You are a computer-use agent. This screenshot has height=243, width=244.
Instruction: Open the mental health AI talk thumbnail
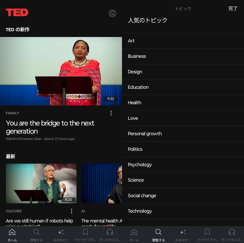(102, 183)
